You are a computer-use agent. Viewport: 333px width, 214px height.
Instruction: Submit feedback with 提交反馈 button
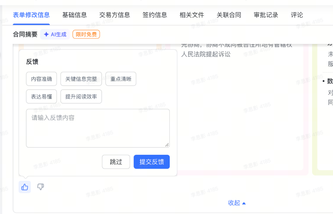tap(152, 162)
